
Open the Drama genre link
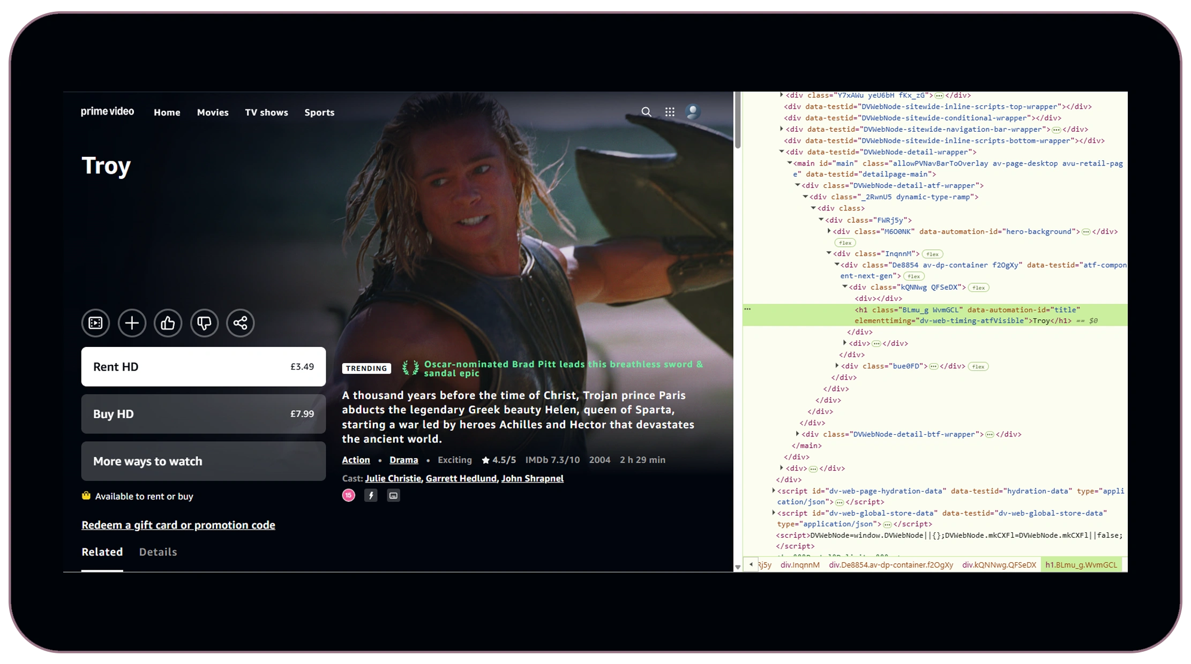[404, 460]
